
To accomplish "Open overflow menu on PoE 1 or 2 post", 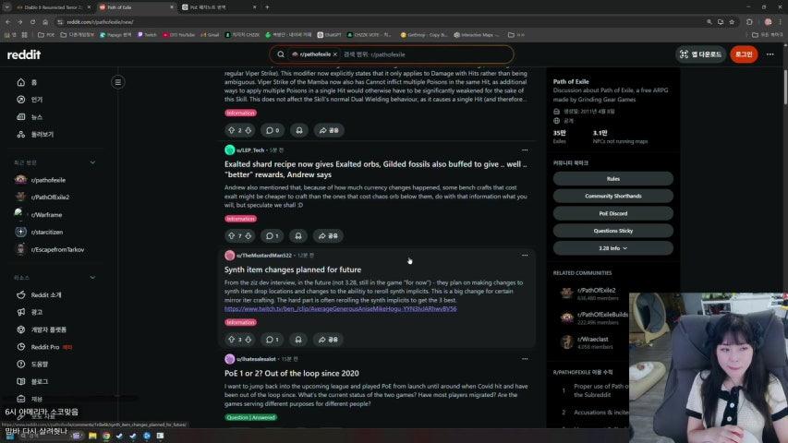I will [525, 359].
